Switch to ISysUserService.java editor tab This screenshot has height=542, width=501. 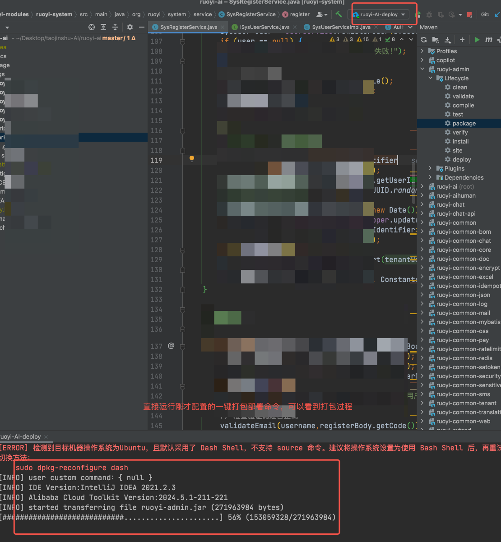[264, 27]
